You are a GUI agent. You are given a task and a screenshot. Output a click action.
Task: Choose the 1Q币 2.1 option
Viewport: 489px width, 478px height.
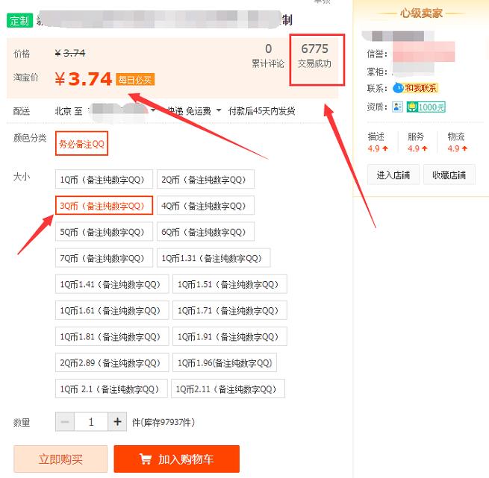(x=111, y=389)
